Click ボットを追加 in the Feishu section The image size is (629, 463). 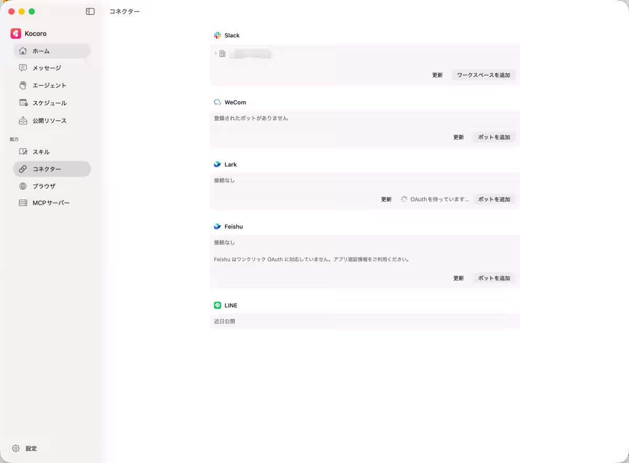494,278
